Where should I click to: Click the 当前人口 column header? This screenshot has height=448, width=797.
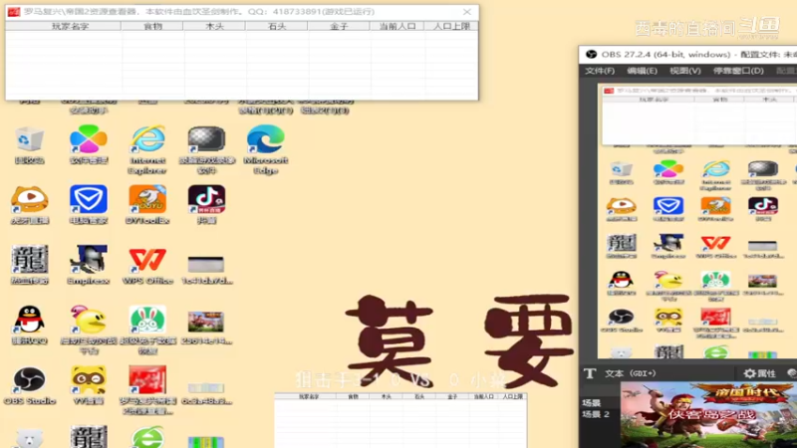click(397, 26)
